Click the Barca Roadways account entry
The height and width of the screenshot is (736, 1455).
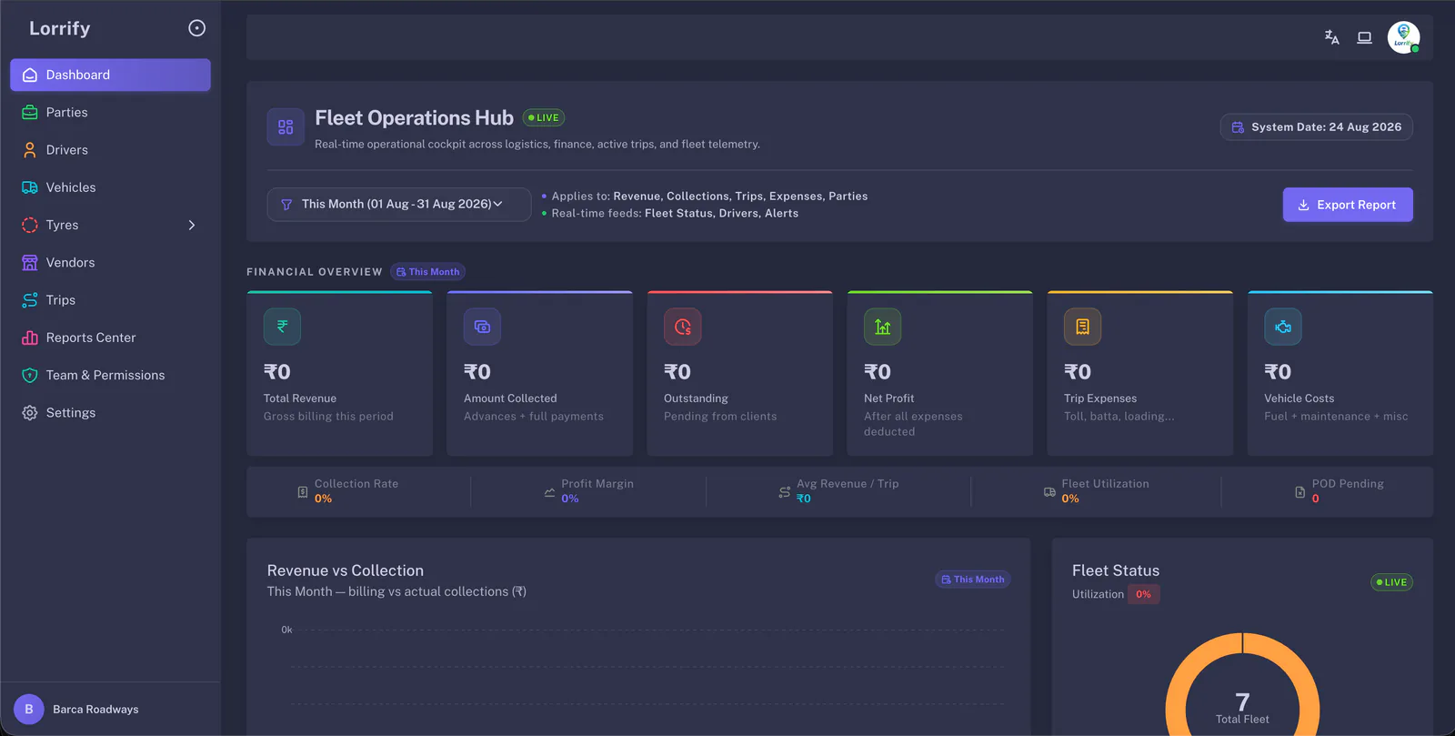tap(110, 709)
